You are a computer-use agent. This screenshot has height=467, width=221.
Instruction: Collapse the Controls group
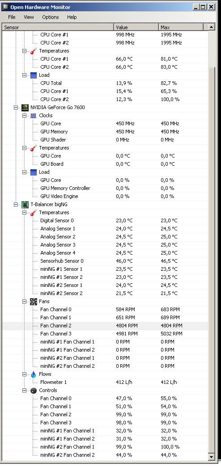tap(25, 390)
